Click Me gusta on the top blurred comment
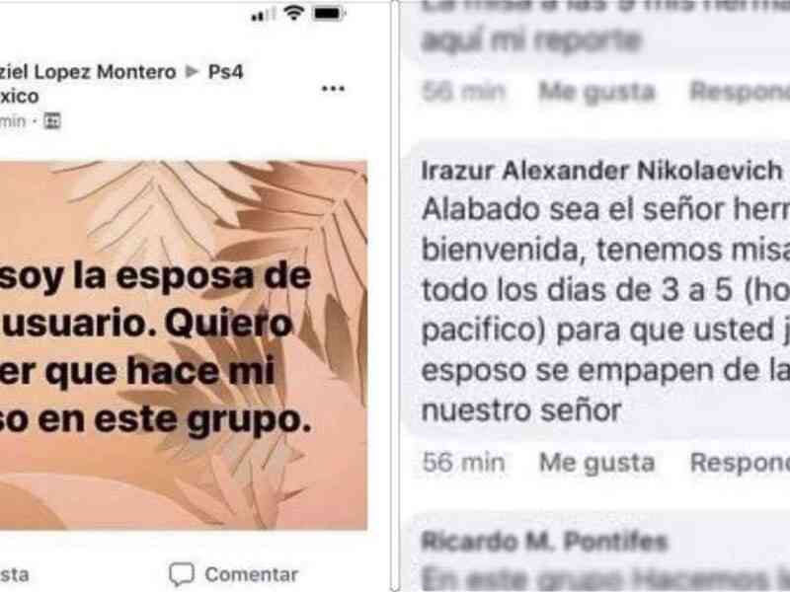 [597, 92]
